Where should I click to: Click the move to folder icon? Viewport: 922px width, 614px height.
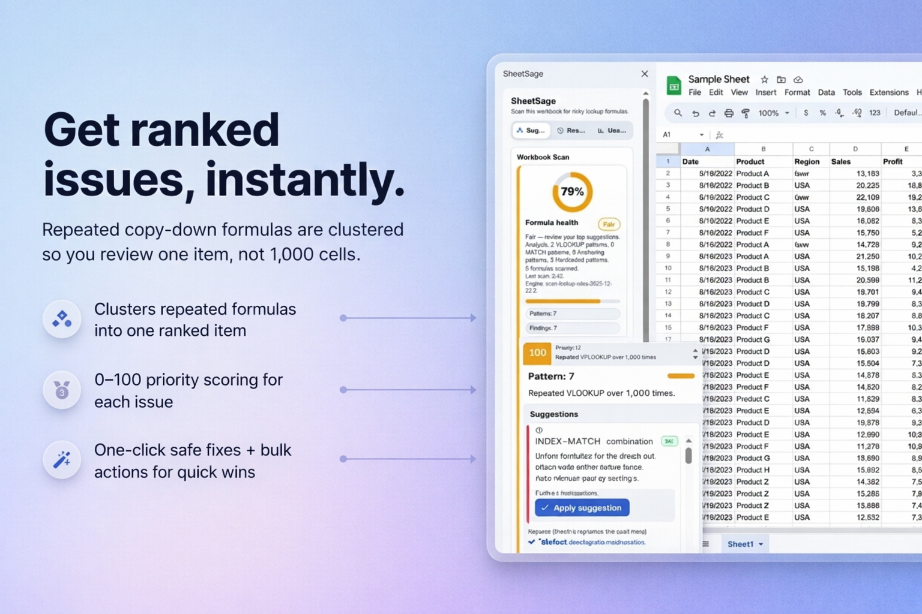coord(781,79)
